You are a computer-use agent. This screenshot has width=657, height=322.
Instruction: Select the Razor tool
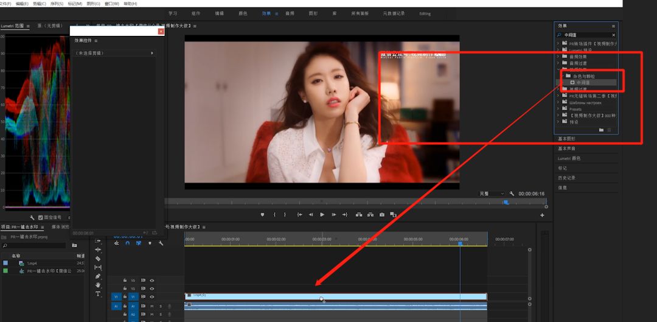(97, 259)
